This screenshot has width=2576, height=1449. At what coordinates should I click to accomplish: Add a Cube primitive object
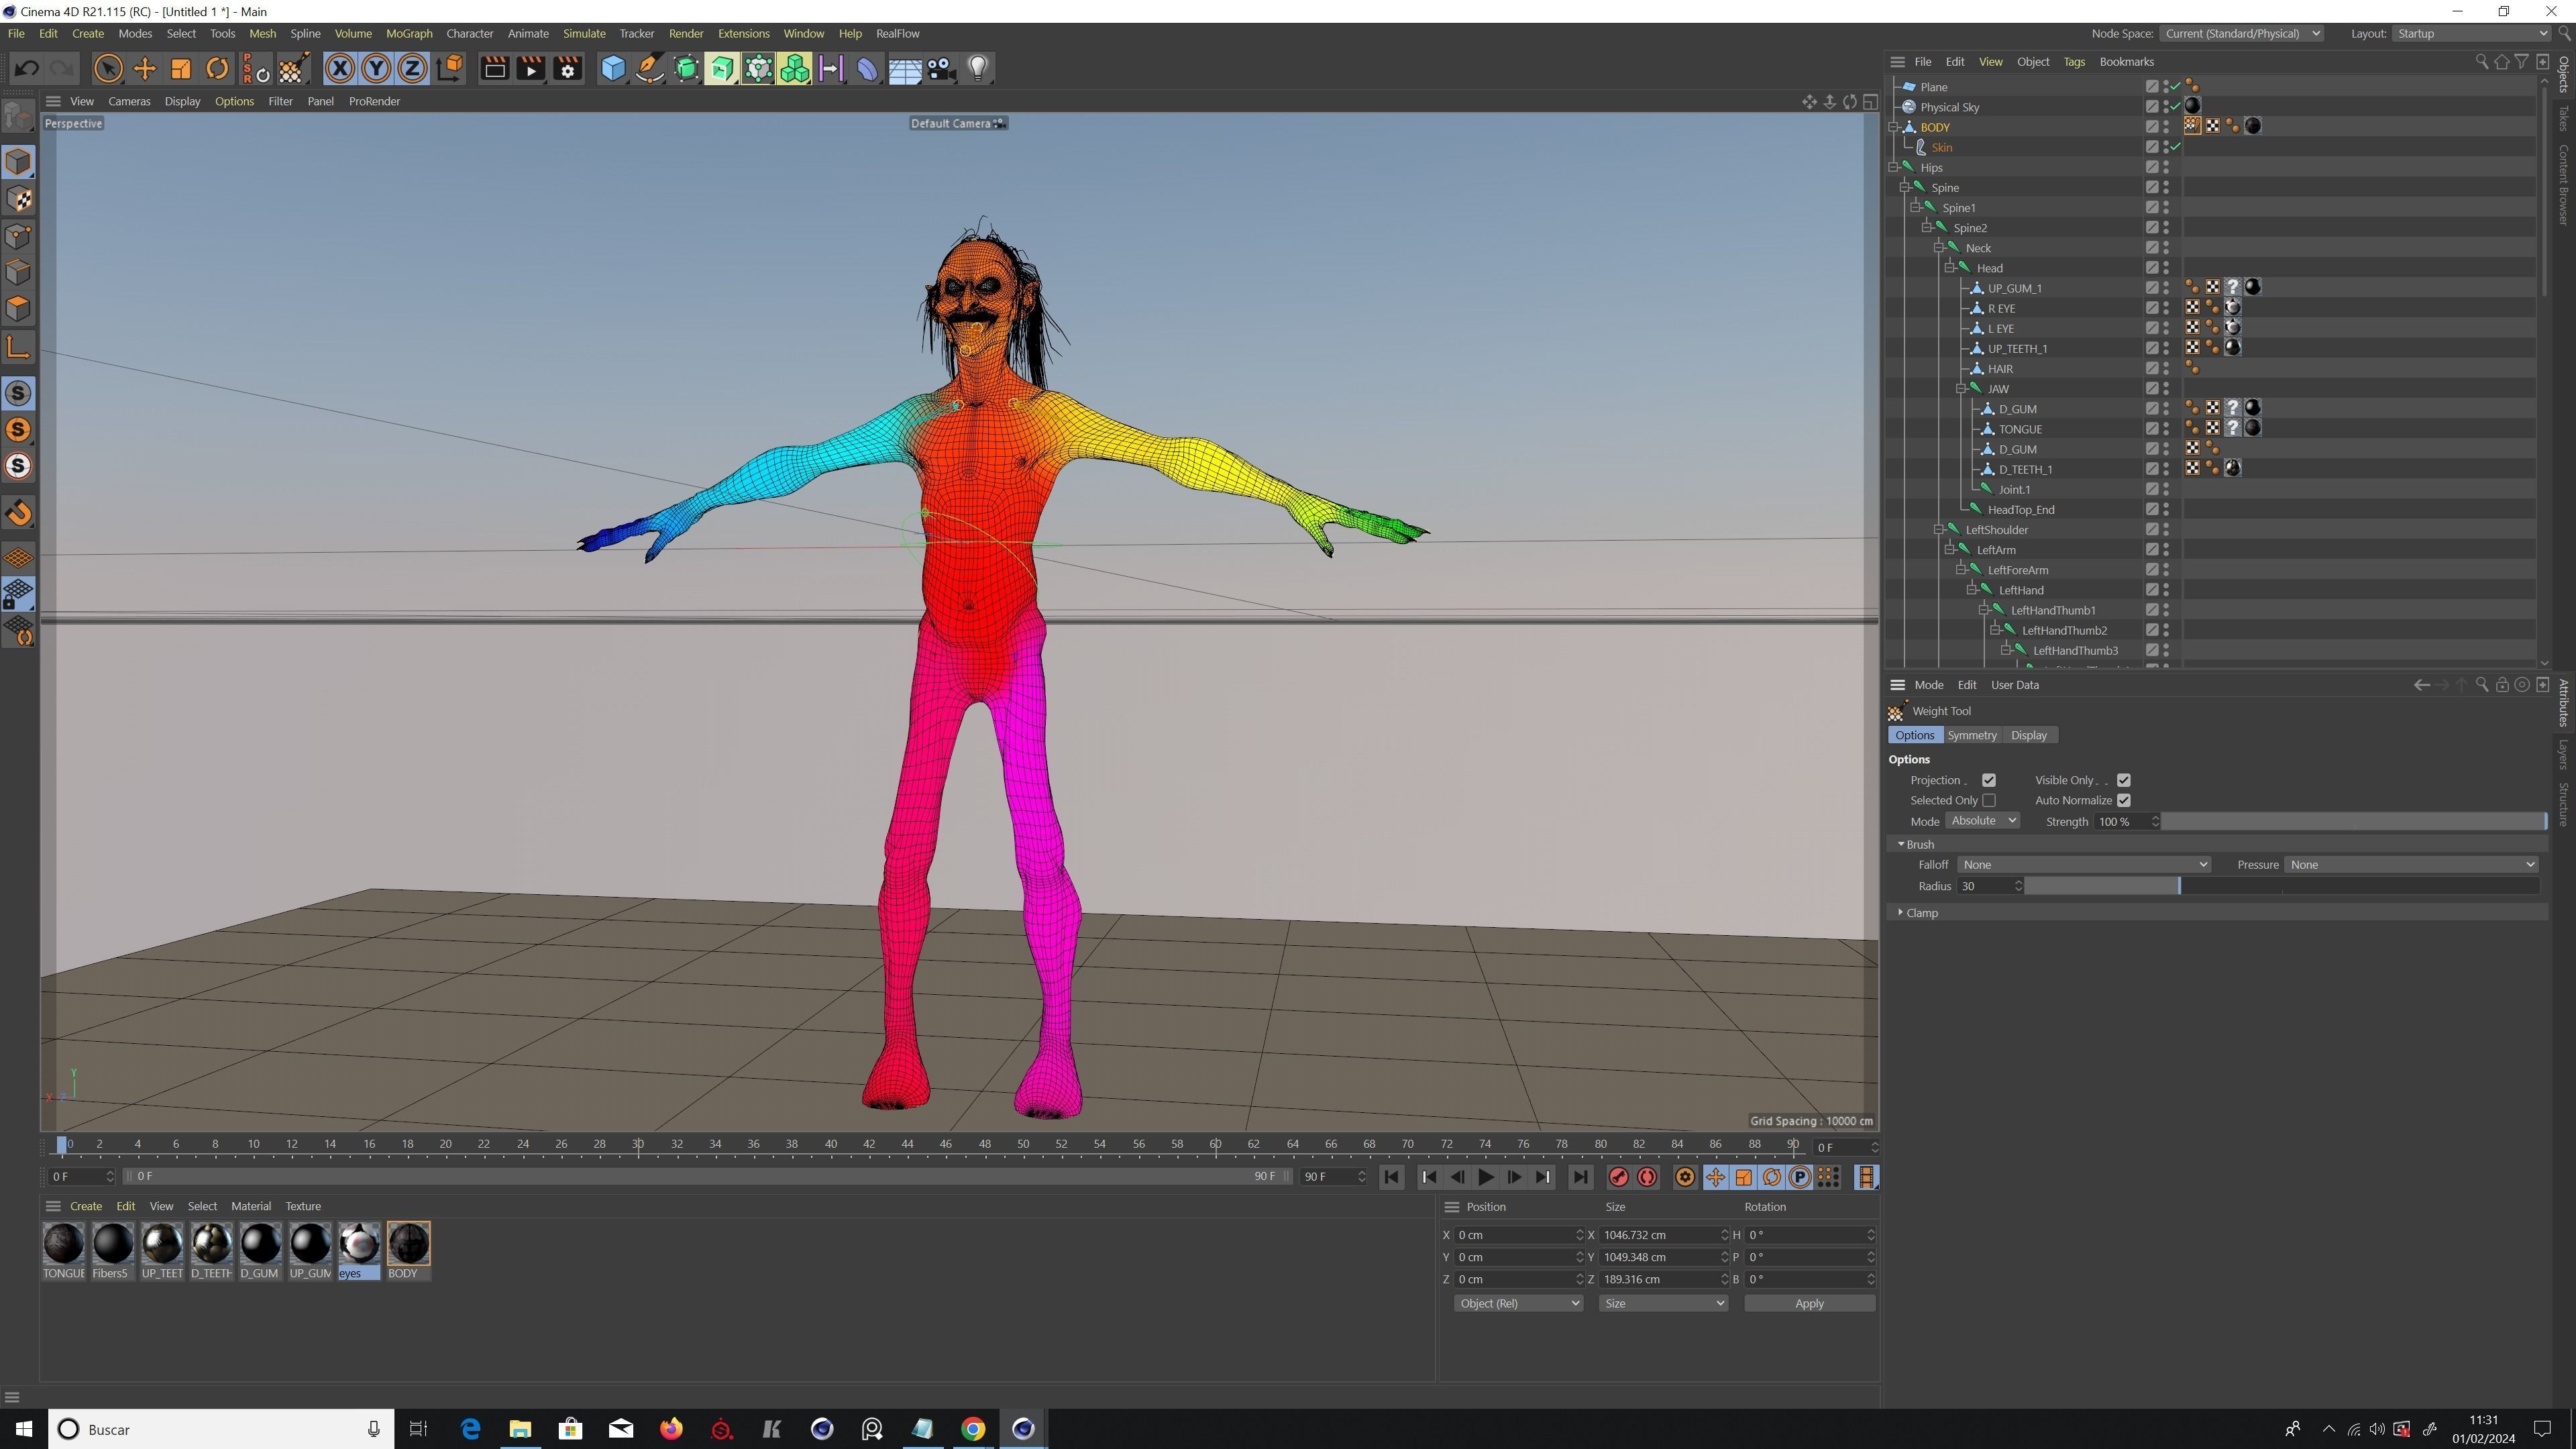[612, 68]
